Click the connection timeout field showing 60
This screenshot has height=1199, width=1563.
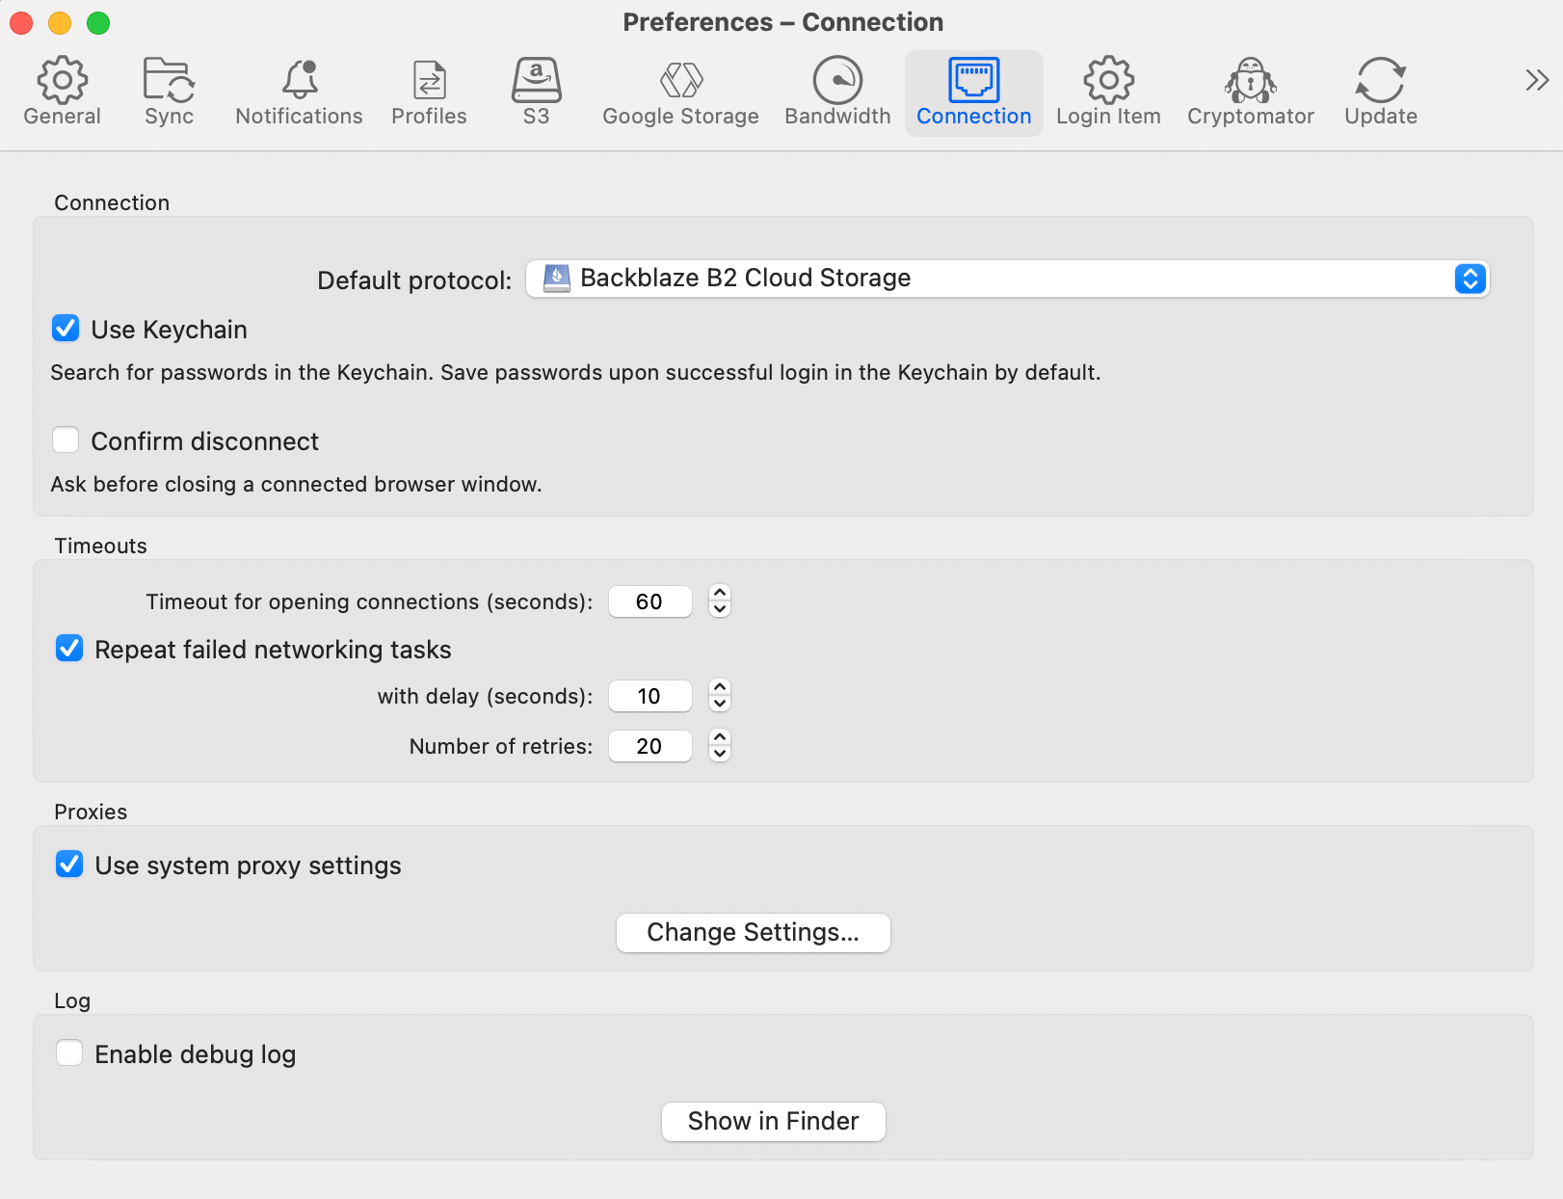click(x=650, y=601)
